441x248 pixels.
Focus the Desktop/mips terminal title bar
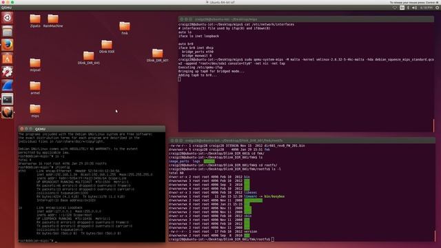tap(306, 19)
